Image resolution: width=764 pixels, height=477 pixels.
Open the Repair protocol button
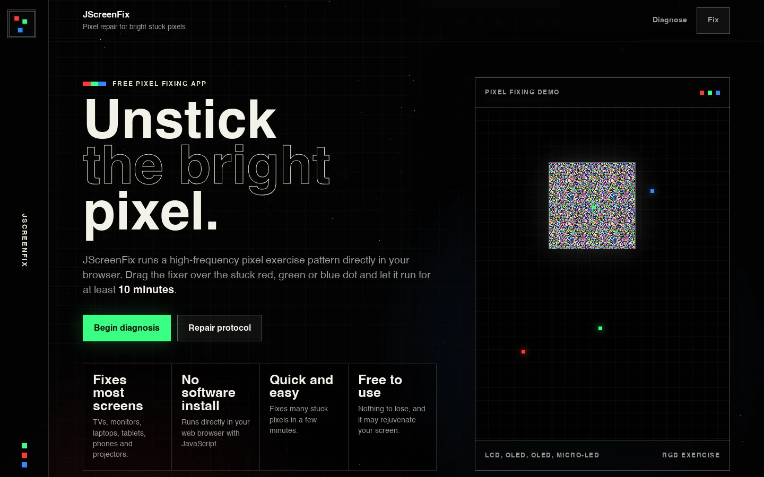pyautogui.click(x=220, y=328)
